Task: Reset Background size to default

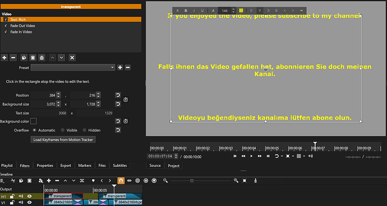Action: click(118, 104)
